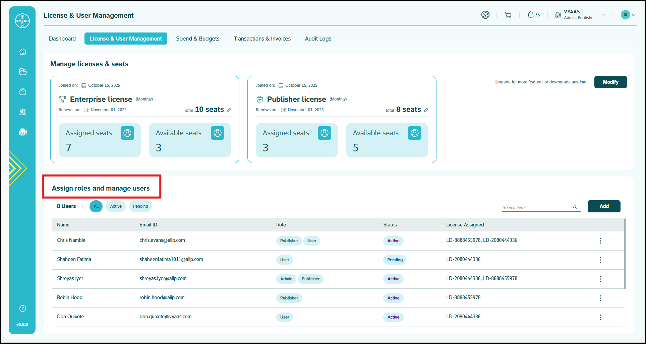Open row options for Chris Nambie
Image resolution: width=646 pixels, height=344 pixels.
(600, 241)
